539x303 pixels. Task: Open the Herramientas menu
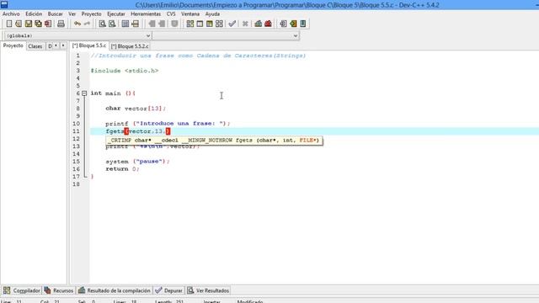point(146,13)
